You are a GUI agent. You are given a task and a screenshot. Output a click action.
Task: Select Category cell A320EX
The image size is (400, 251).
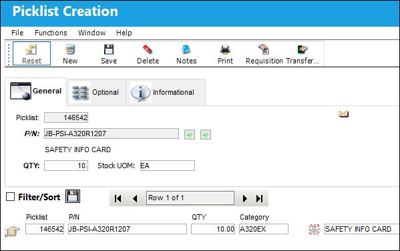pos(264,229)
